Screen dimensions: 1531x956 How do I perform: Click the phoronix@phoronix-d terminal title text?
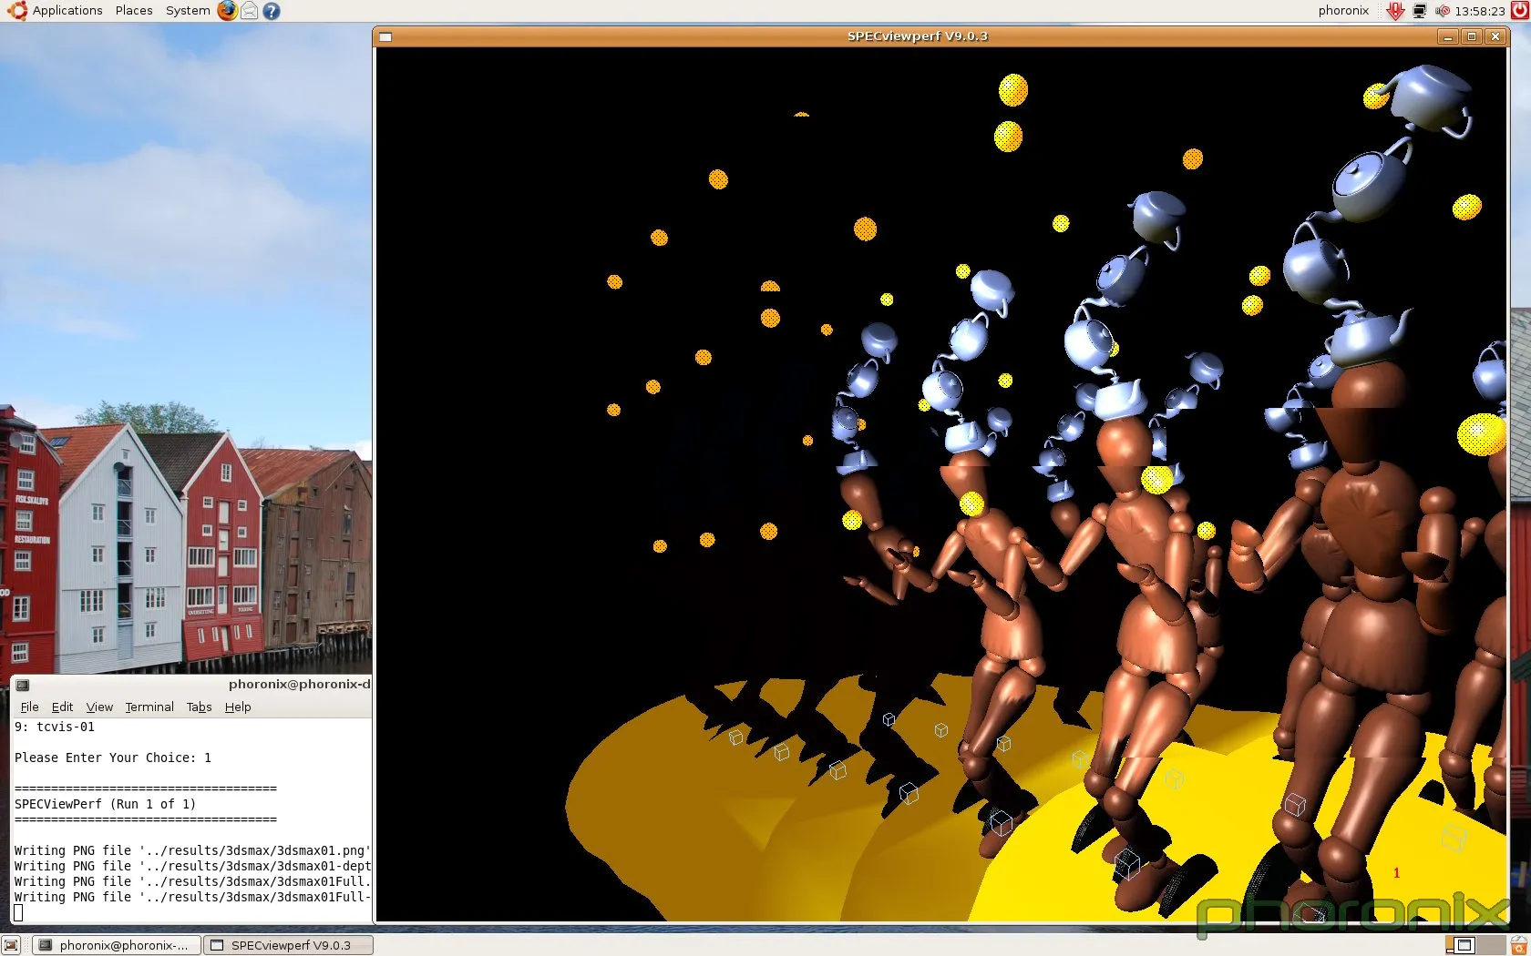click(x=299, y=684)
